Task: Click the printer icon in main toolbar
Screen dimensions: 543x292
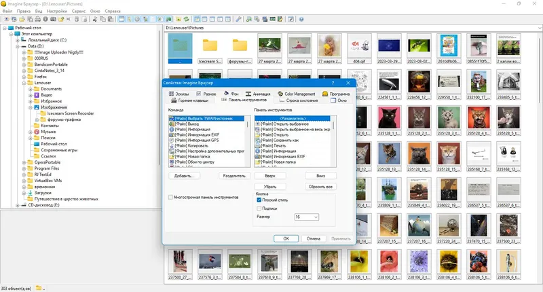Action: click(38, 19)
